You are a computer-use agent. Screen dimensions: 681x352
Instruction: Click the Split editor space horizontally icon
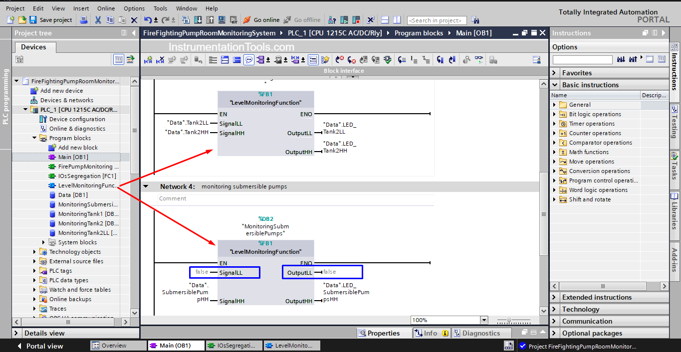click(385, 20)
